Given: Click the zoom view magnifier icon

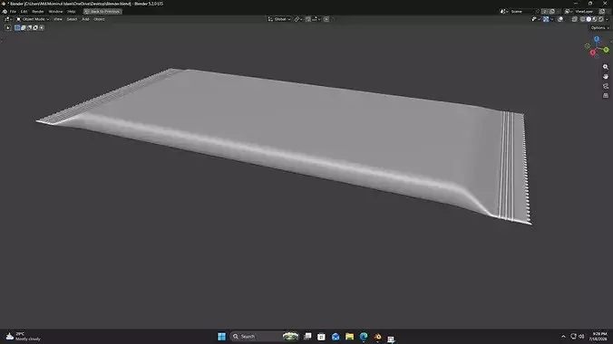Looking at the screenshot, I should [606, 67].
